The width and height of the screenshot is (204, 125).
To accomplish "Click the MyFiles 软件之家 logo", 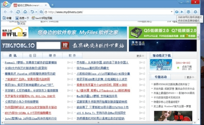I will click(14, 32).
